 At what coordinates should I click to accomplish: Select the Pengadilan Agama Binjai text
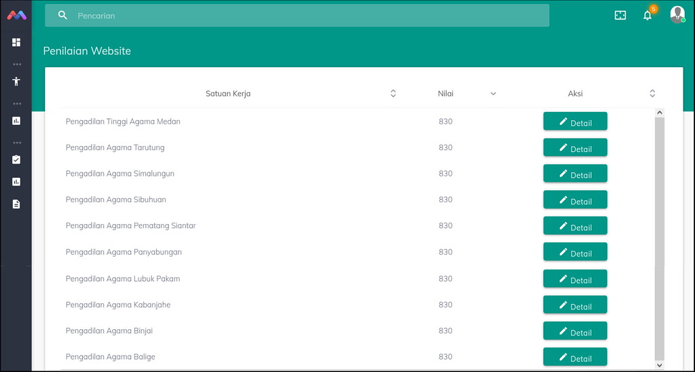point(109,331)
